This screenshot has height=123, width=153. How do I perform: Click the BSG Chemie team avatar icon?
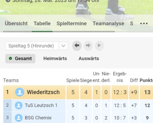[19, 118]
